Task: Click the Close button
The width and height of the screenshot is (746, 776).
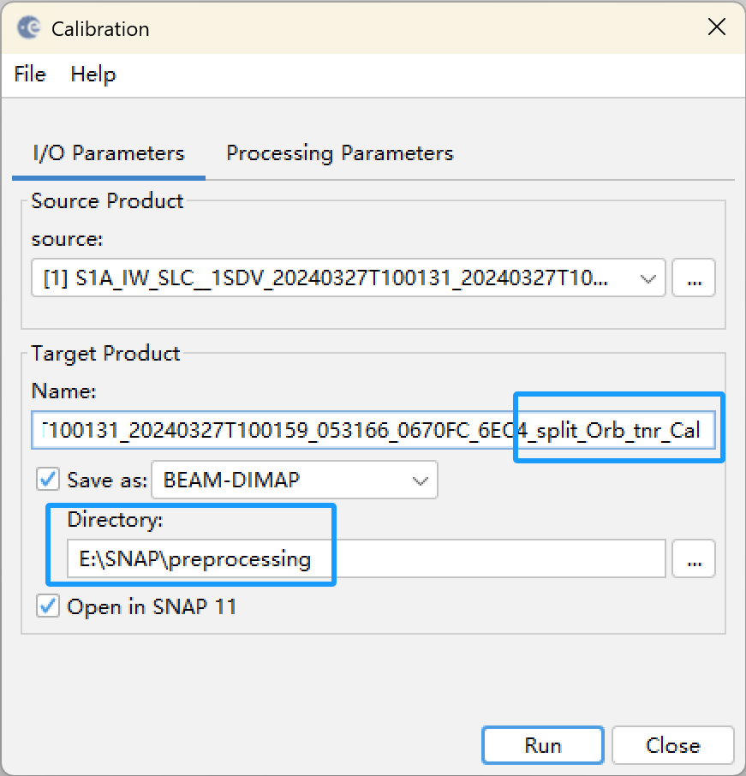Action: (x=672, y=745)
